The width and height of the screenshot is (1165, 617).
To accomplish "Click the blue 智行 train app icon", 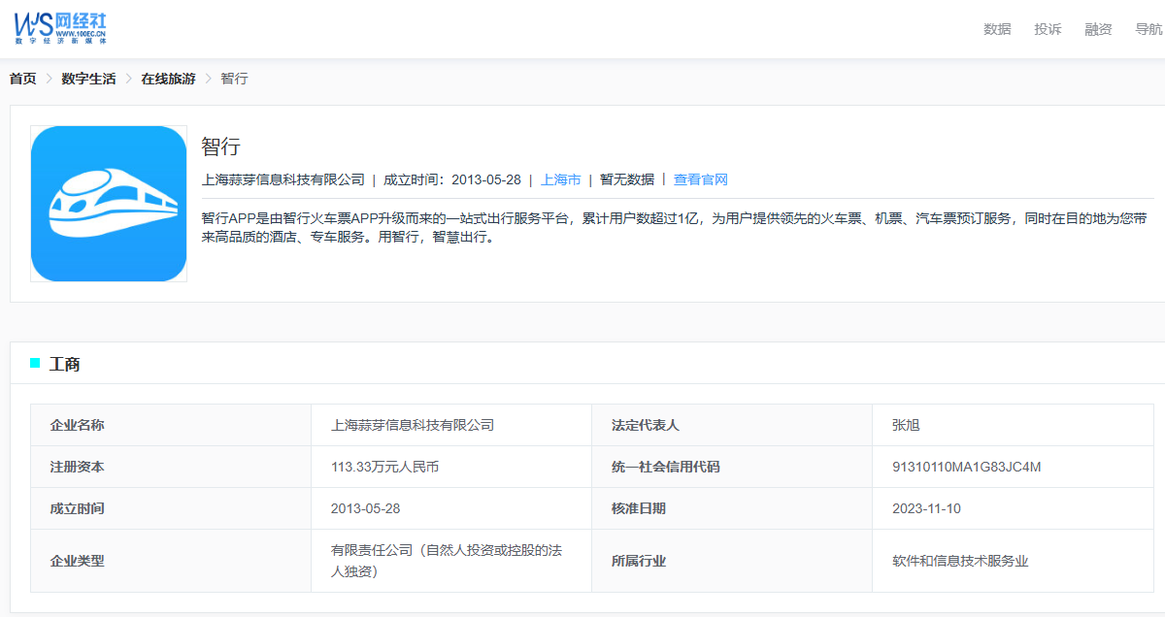I will pos(109,204).
